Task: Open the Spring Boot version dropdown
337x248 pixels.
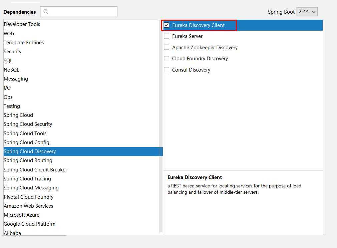Action: point(307,12)
